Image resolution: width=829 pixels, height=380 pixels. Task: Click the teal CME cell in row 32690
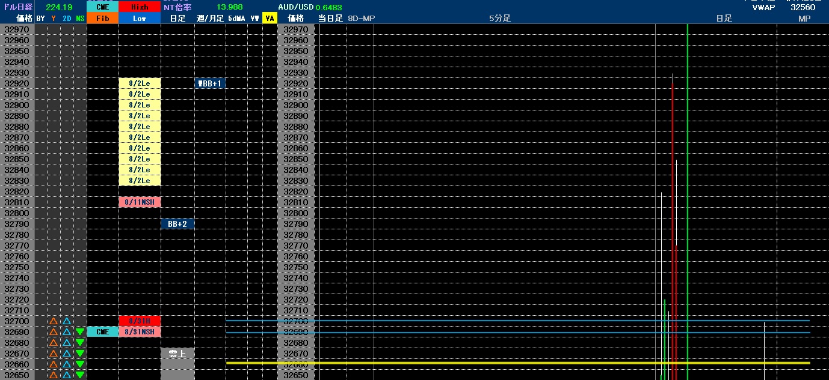coord(103,332)
